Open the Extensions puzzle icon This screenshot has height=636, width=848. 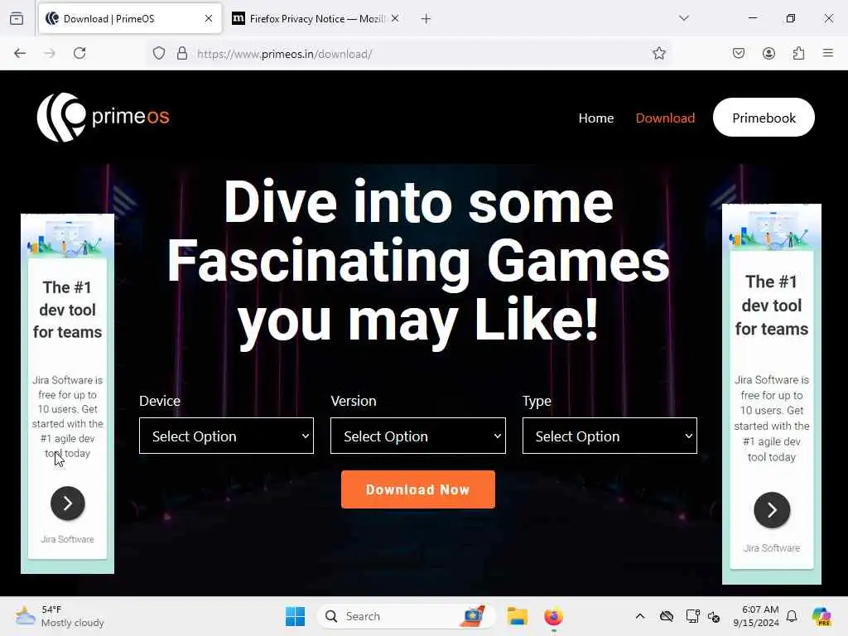click(x=798, y=53)
